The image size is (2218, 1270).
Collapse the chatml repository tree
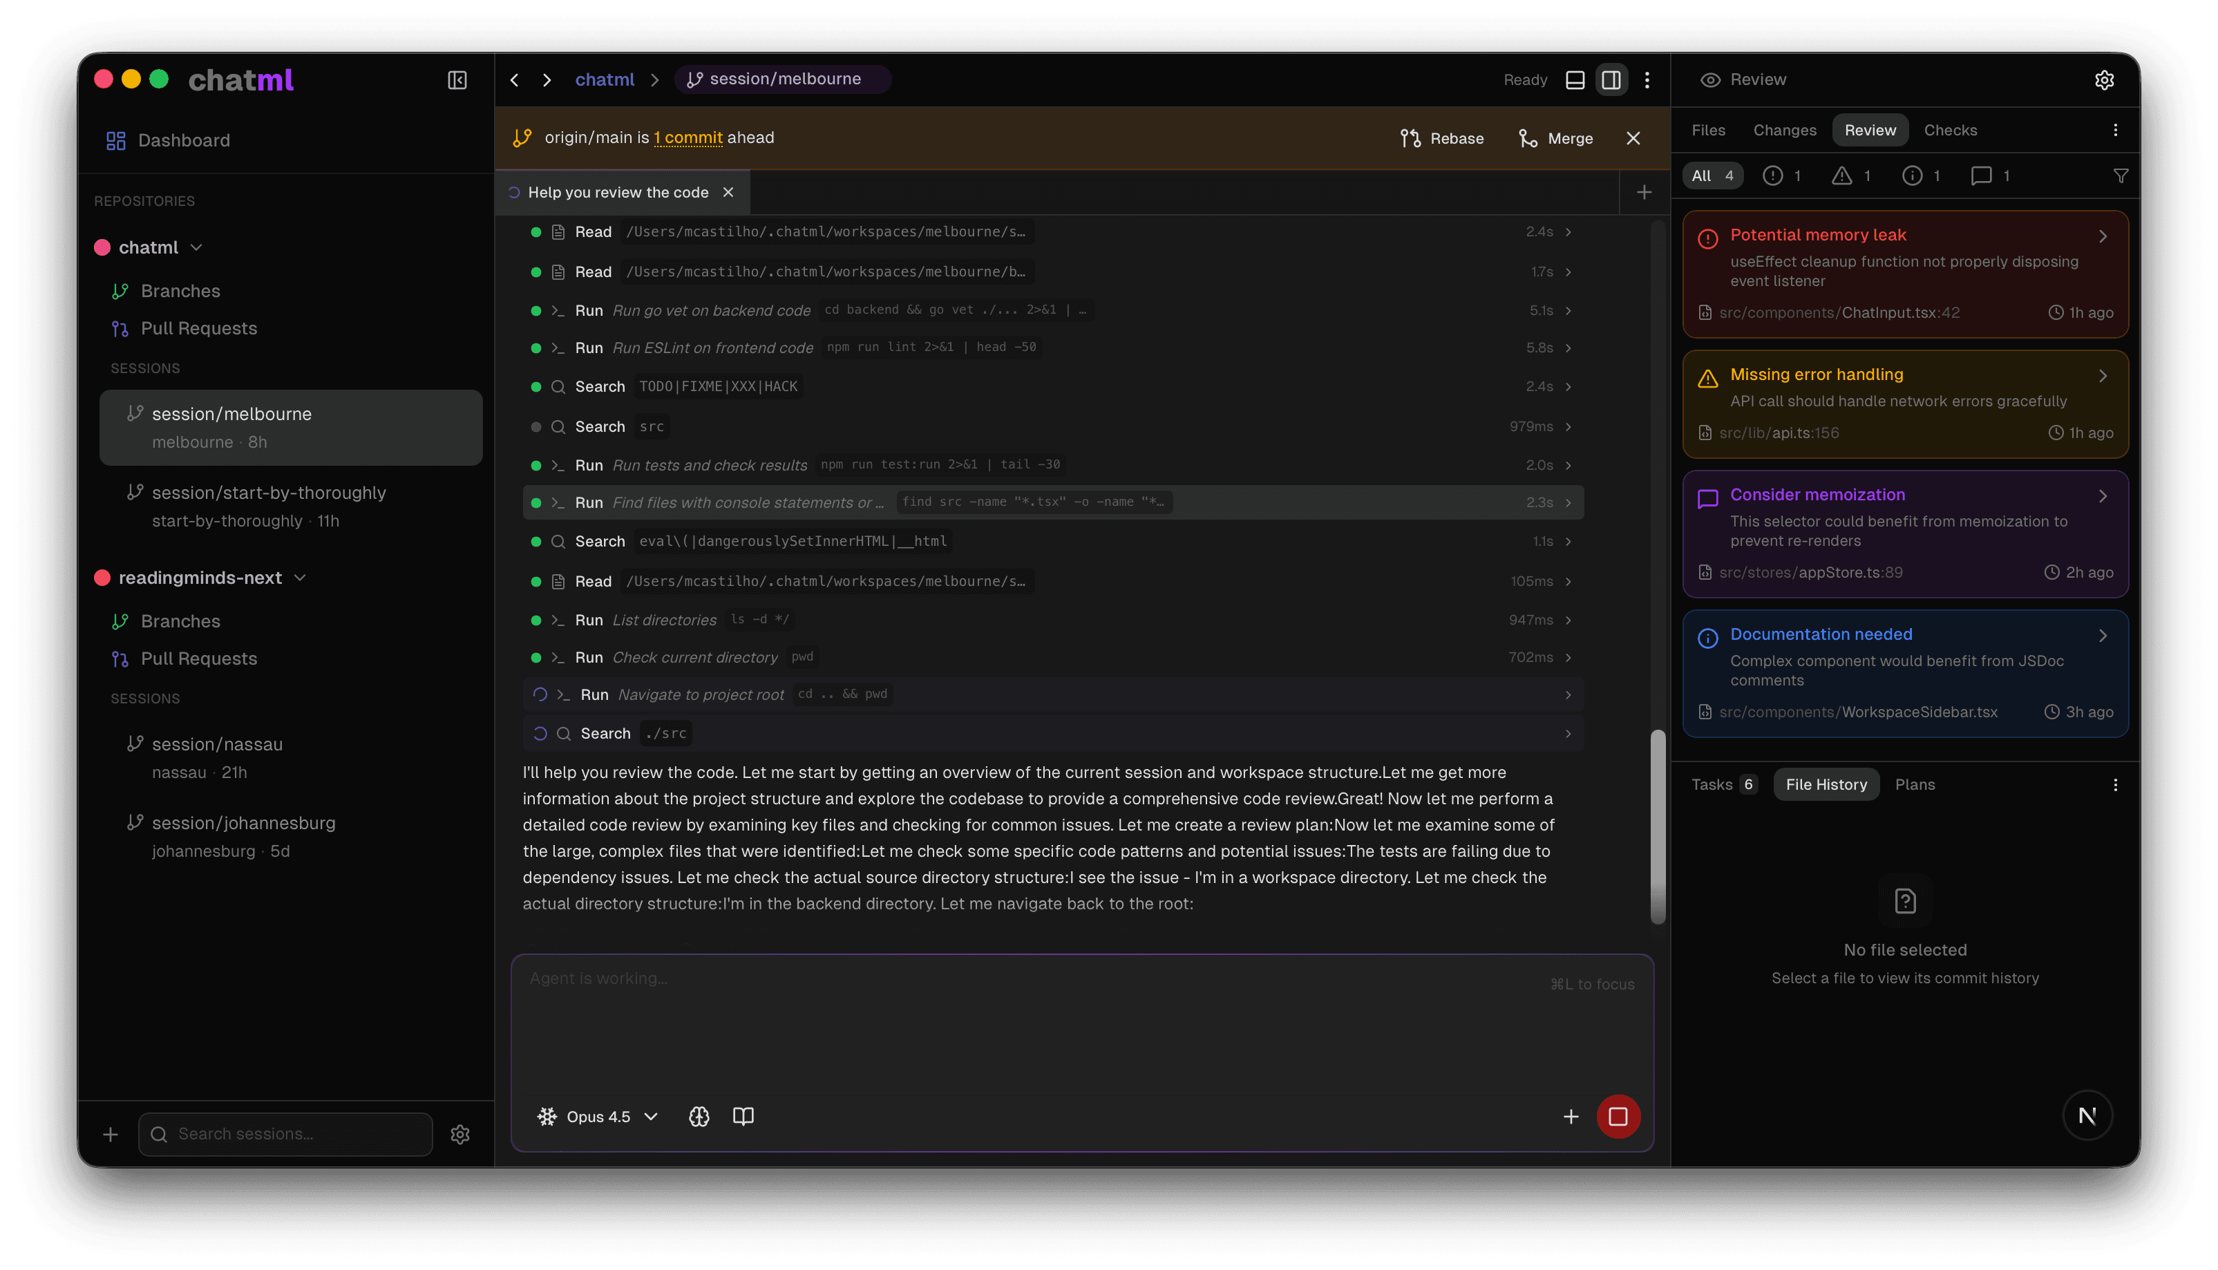(196, 247)
